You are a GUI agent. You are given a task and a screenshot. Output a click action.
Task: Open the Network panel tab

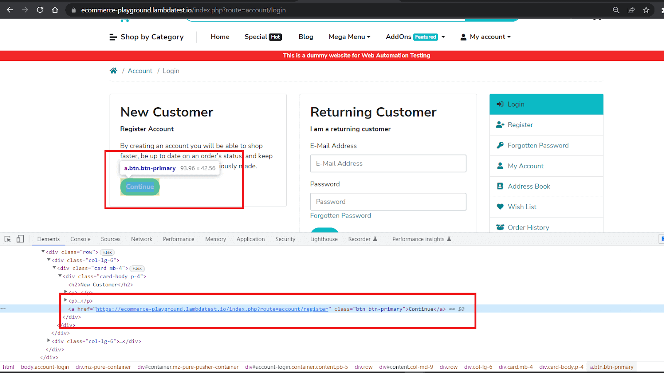pos(142,239)
